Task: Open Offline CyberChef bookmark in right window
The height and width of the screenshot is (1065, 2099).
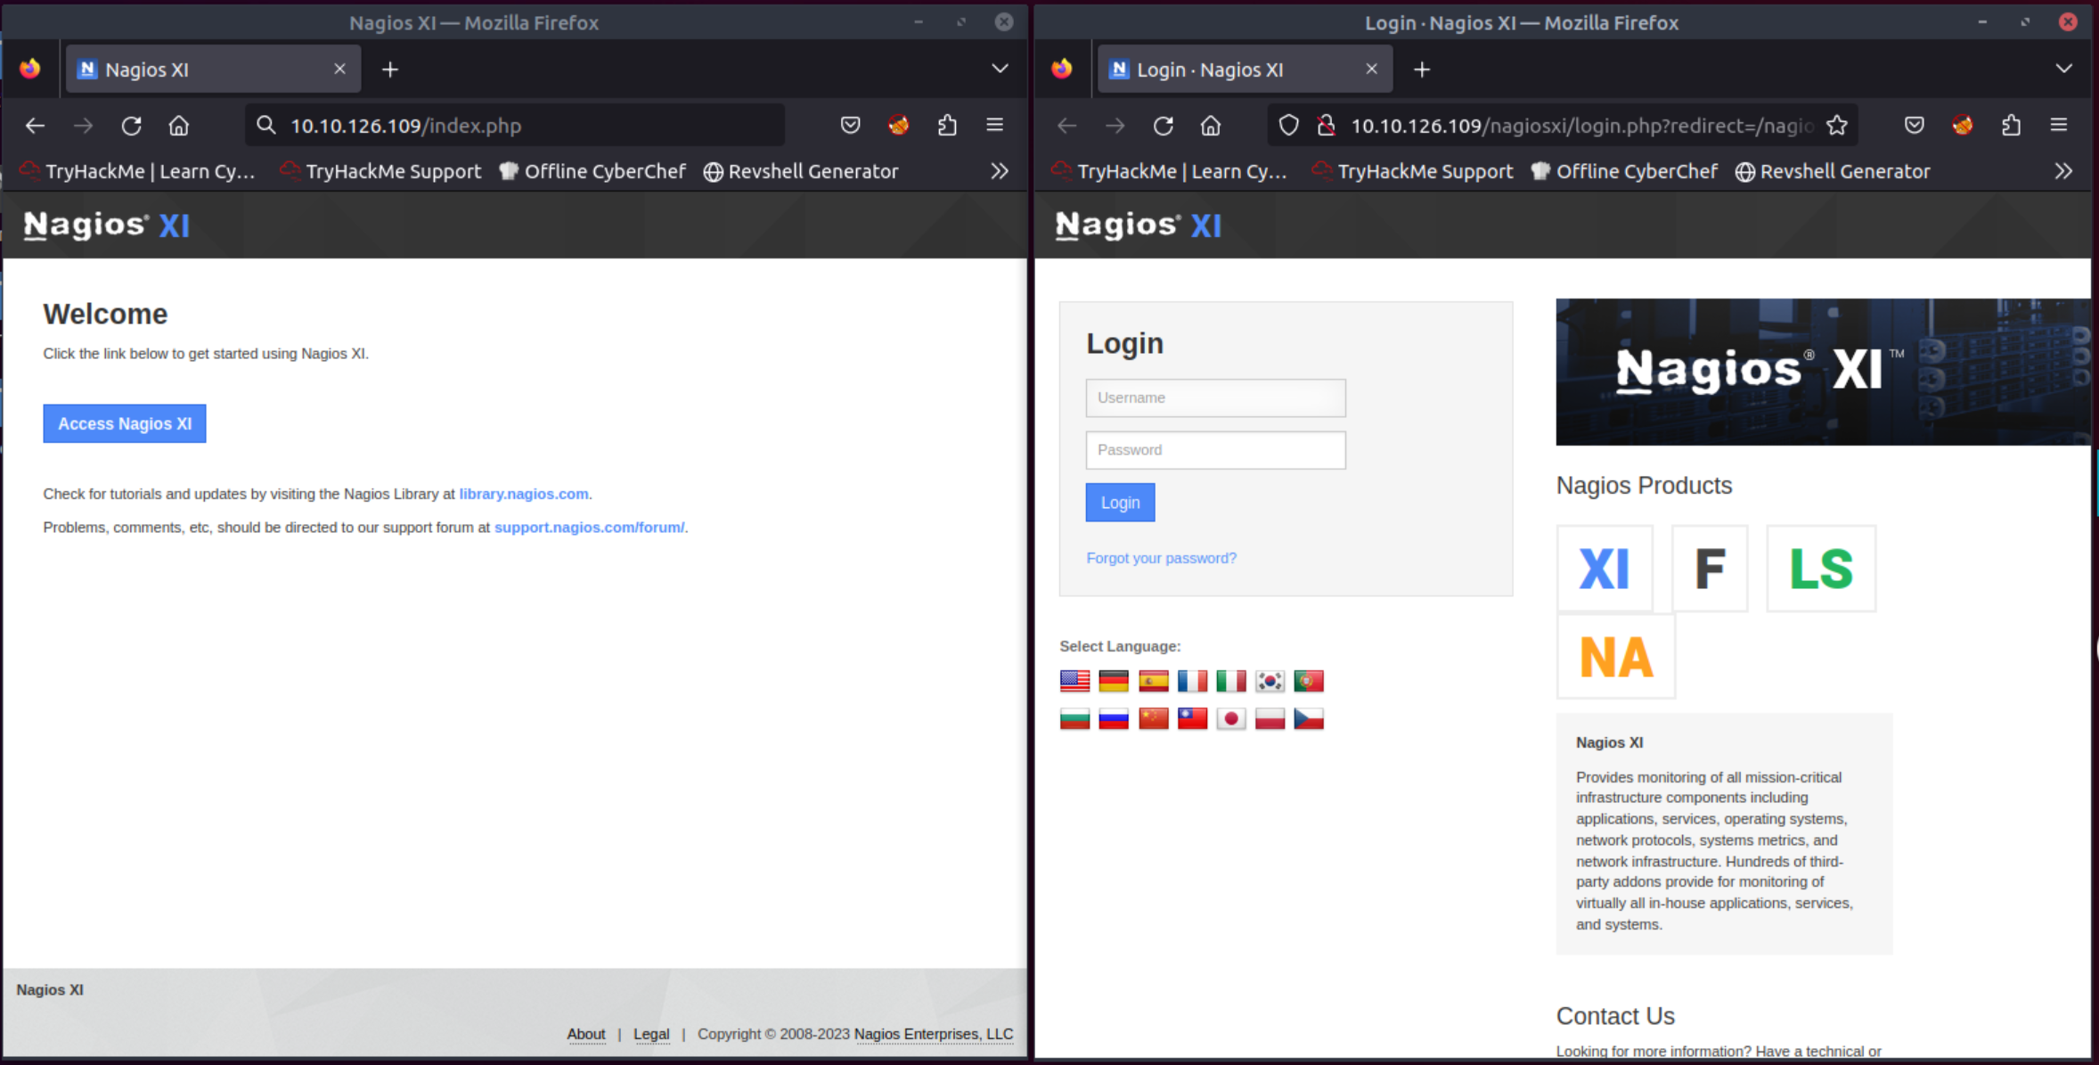Action: click(1624, 171)
